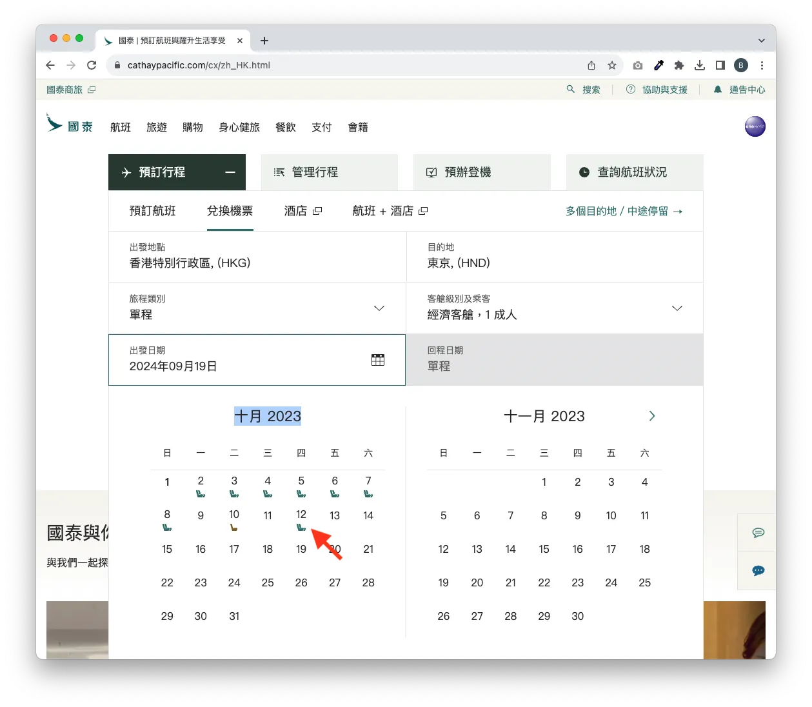This screenshot has height=707, width=812.
Task: Open the 支付 main menu
Action: (322, 128)
